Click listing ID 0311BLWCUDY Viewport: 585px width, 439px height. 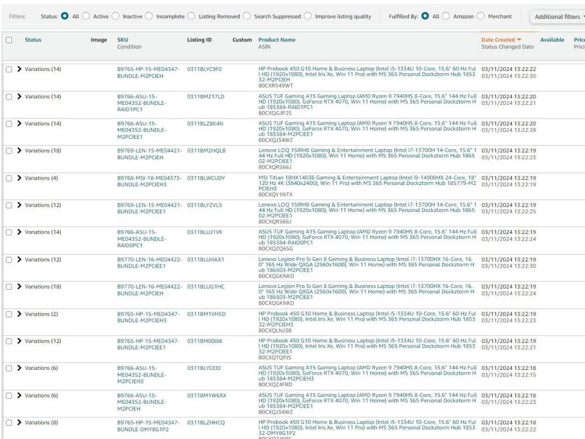click(206, 178)
